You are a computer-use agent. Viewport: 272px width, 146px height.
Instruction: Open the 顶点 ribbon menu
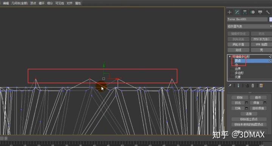pyautogui.click(x=33, y=3)
